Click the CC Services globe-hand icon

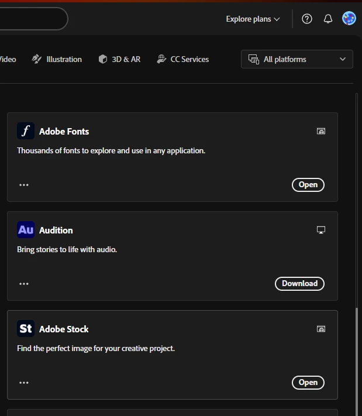pyautogui.click(x=161, y=59)
